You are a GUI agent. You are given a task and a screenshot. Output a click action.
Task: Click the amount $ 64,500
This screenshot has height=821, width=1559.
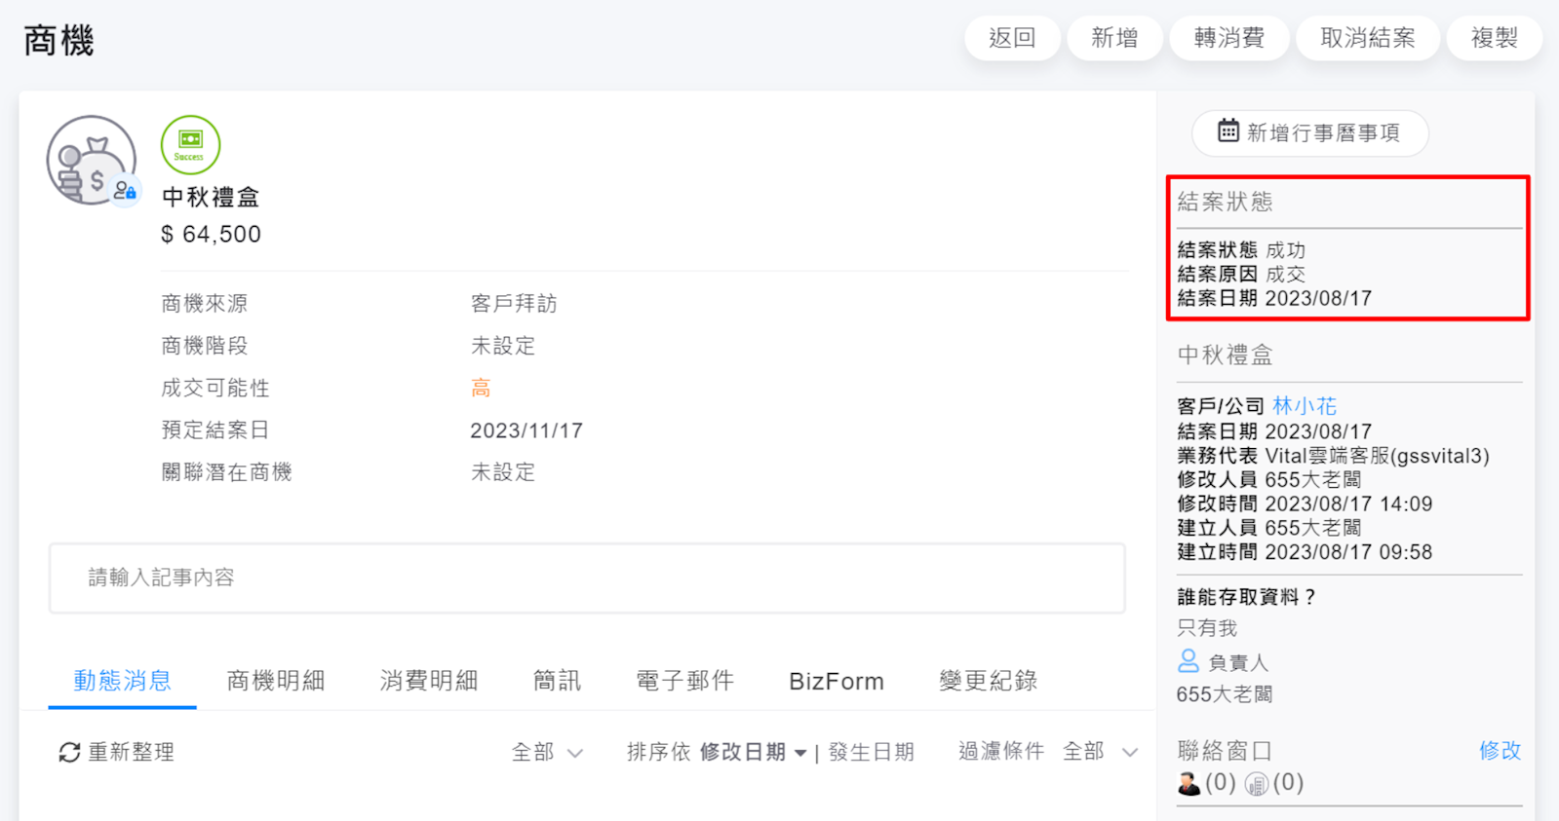(211, 235)
